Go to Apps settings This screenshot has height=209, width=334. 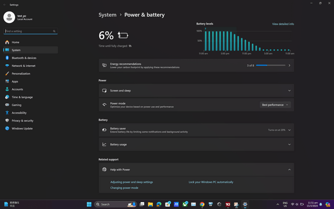30,82
